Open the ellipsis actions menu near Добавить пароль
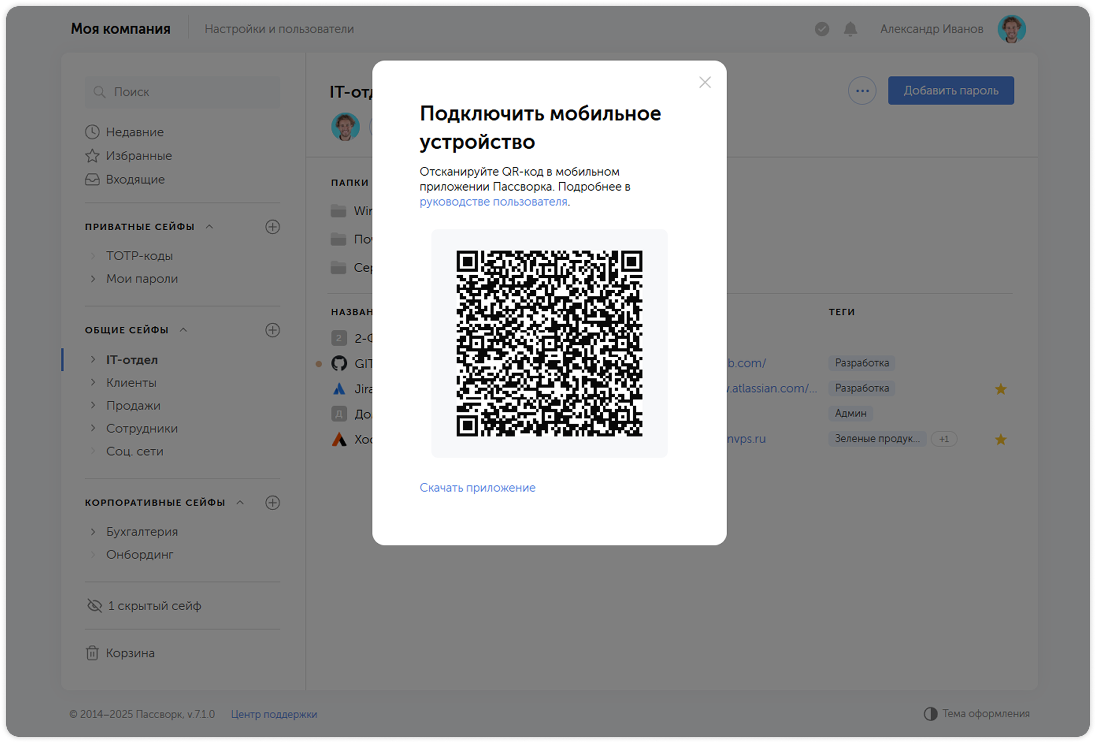 (x=862, y=90)
